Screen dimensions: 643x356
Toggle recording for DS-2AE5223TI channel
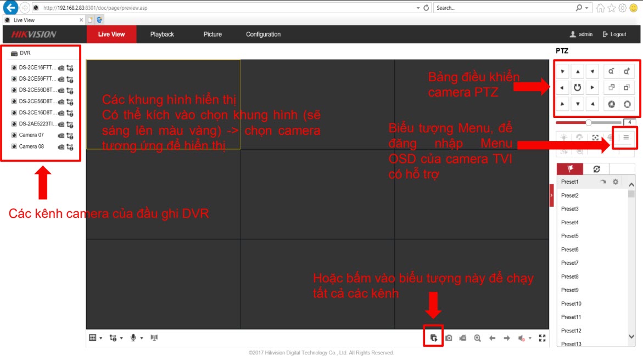click(x=61, y=124)
